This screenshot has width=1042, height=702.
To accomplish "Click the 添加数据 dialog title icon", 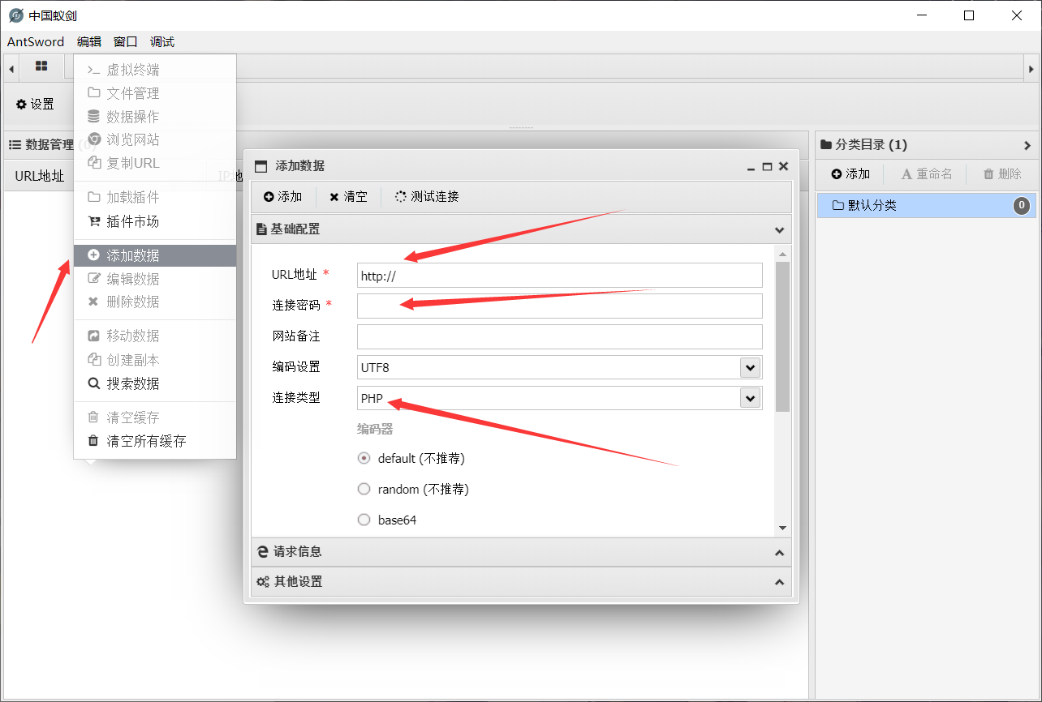I will [260, 166].
